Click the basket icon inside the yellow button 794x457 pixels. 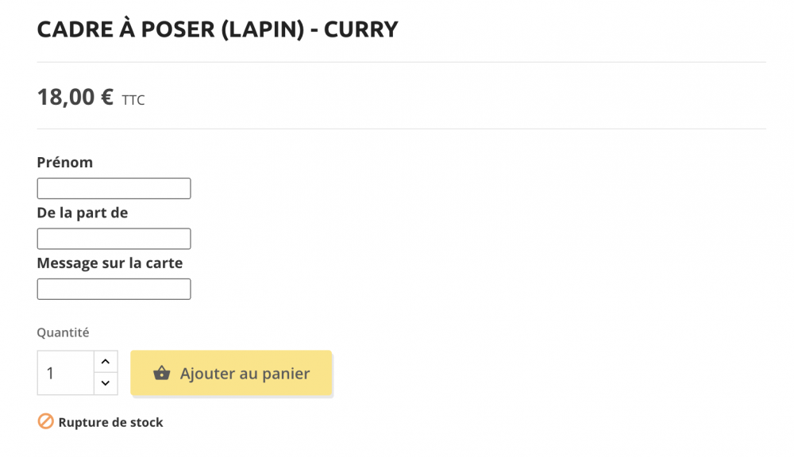(x=164, y=373)
